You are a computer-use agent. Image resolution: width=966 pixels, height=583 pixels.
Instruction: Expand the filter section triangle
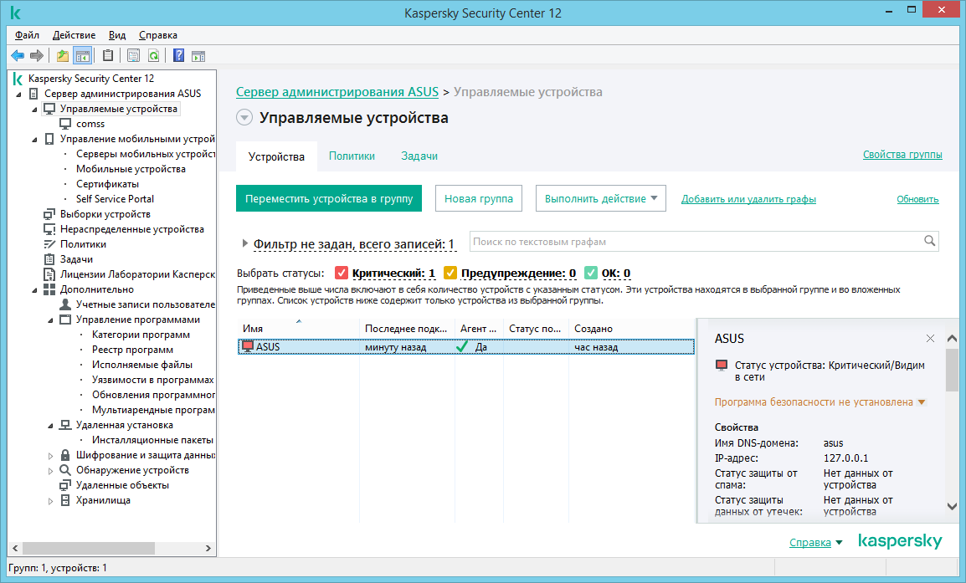pos(244,243)
